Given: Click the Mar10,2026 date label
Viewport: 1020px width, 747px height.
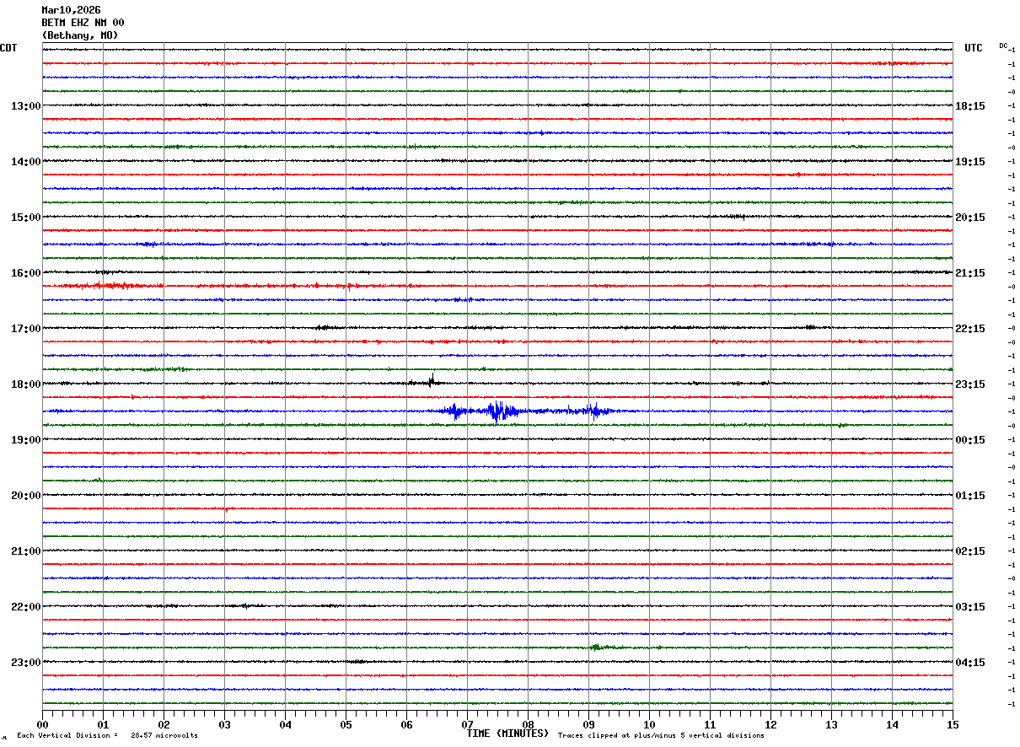Looking at the screenshot, I should (71, 10).
